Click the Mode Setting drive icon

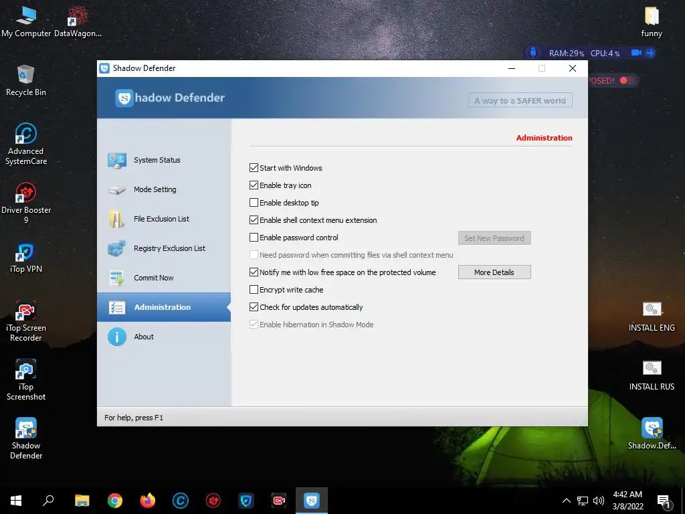point(116,190)
